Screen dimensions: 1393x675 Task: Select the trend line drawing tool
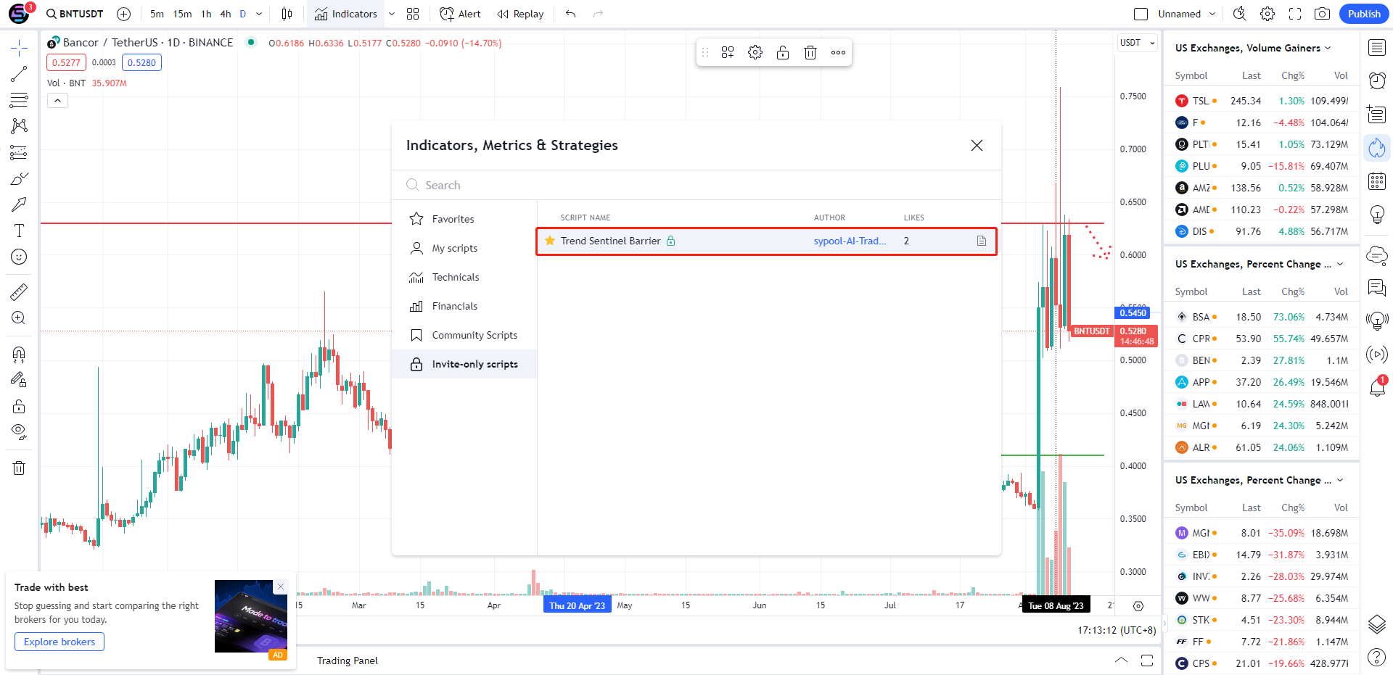coord(19,74)
